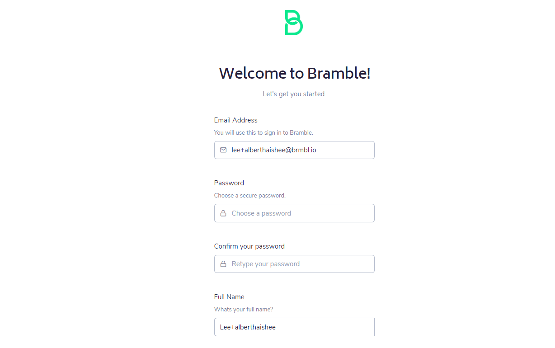The width and height of the screenshot is (555, 348).
Task: Click the Lee+alberthaishee name text
Action: 248,327
